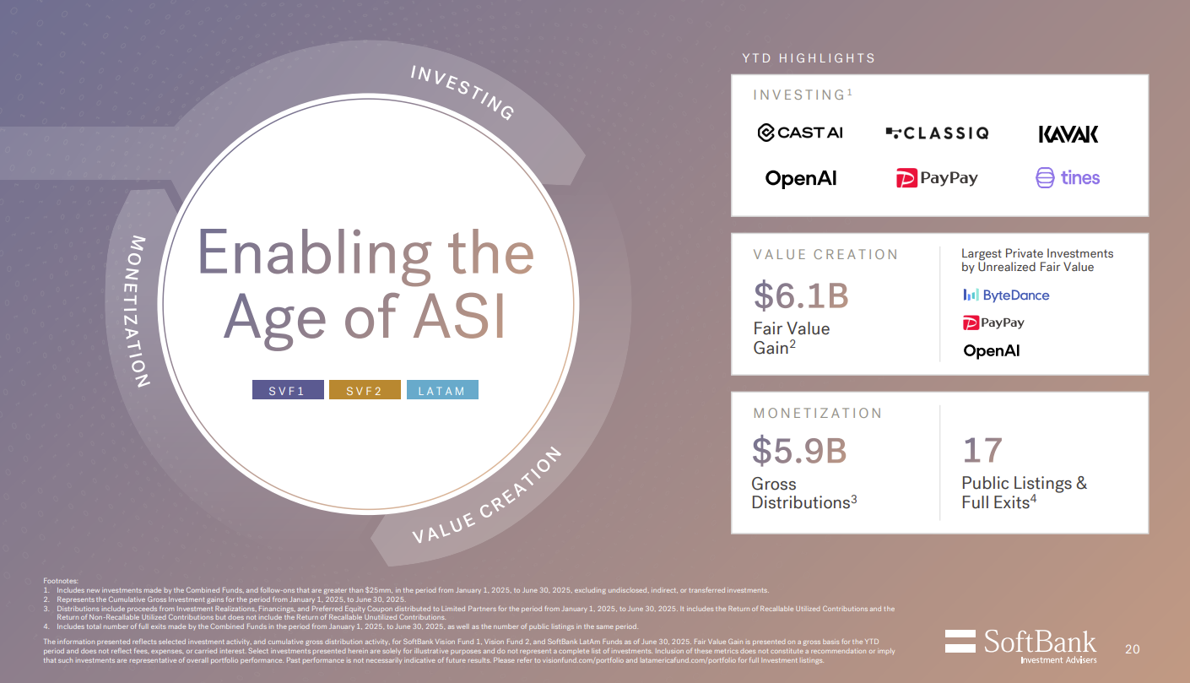Screen dimensions: 1190x683
Task: Click the SoftBank Investment Advisers logo
Action: coord(1020,645)
